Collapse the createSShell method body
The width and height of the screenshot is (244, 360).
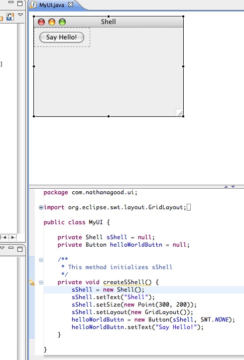[41, 282]
